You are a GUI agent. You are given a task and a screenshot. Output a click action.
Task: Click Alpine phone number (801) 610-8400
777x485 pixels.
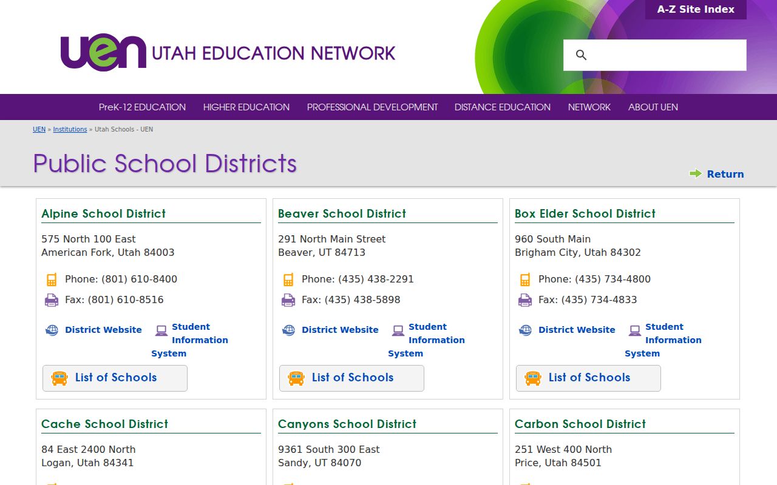(x=139, y=279)
